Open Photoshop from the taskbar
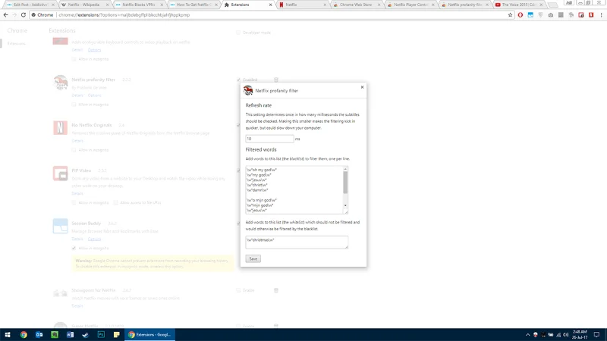Image resolution: width=607 pixels, height=341 pixels. click(x=101, y=334)
